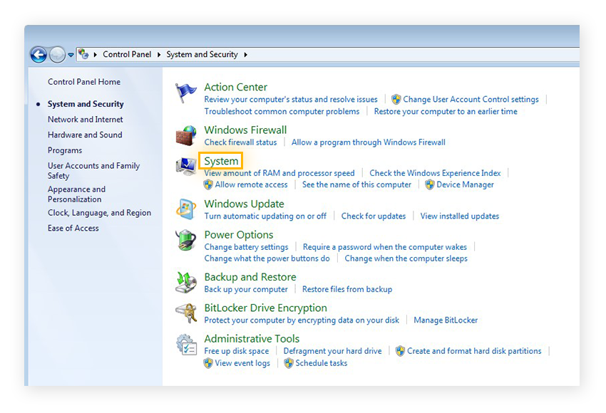The image size is (606, 413).
Task: Click the Action Center flag icon
Action: 185,91
